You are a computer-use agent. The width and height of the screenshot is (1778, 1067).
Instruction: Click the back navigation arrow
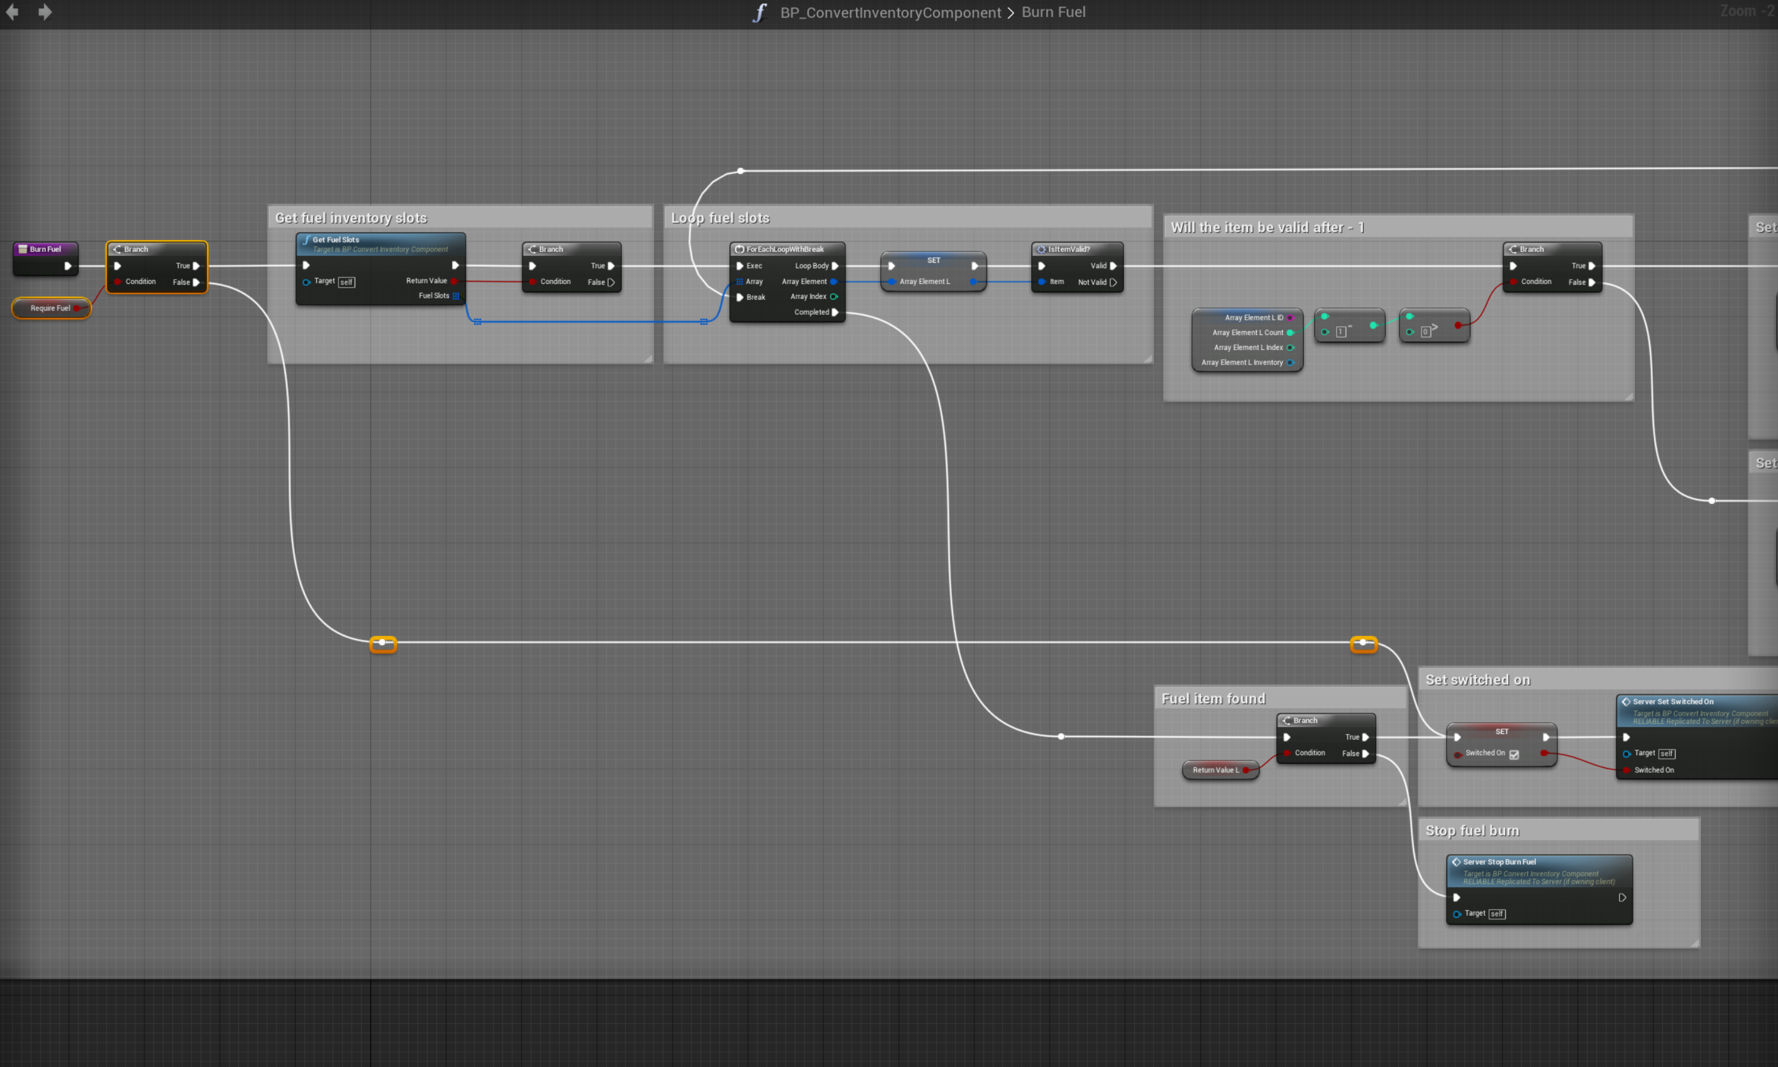click(x=12, y=12)
